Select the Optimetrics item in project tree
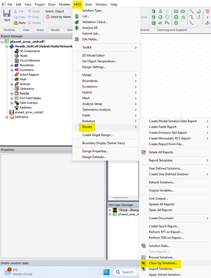211x278 pixels. [x=27, y=89]
